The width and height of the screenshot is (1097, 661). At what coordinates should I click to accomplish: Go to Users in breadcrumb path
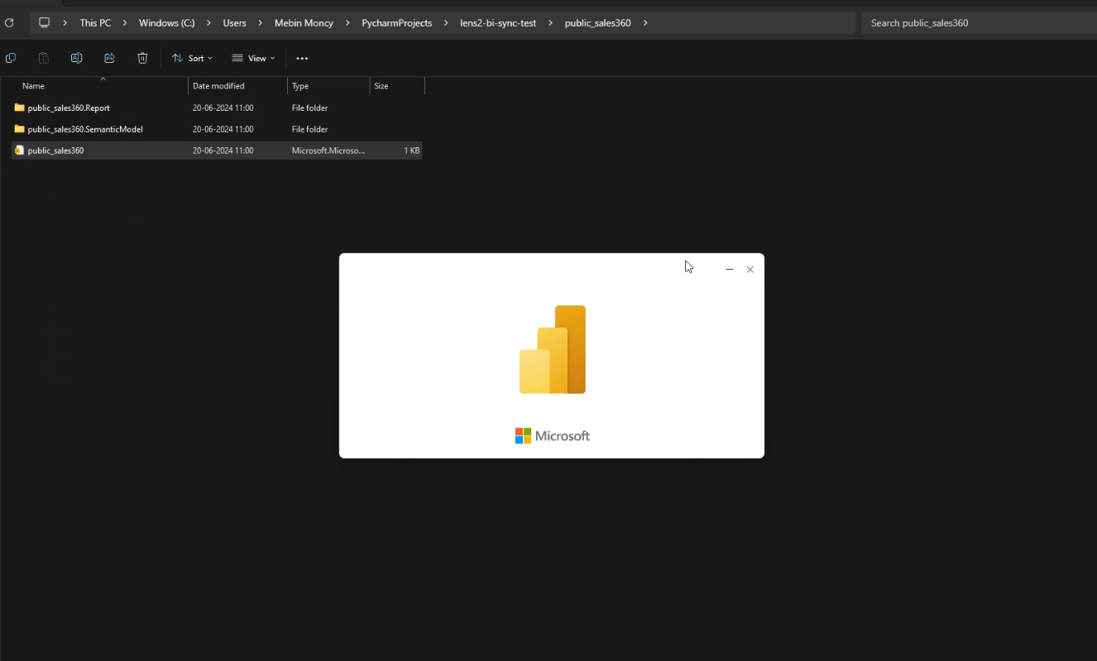[235, 23]
